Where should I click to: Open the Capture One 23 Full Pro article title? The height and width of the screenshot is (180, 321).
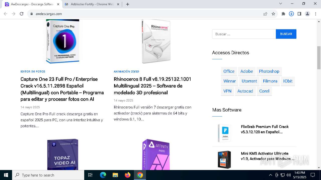(62, 89)
